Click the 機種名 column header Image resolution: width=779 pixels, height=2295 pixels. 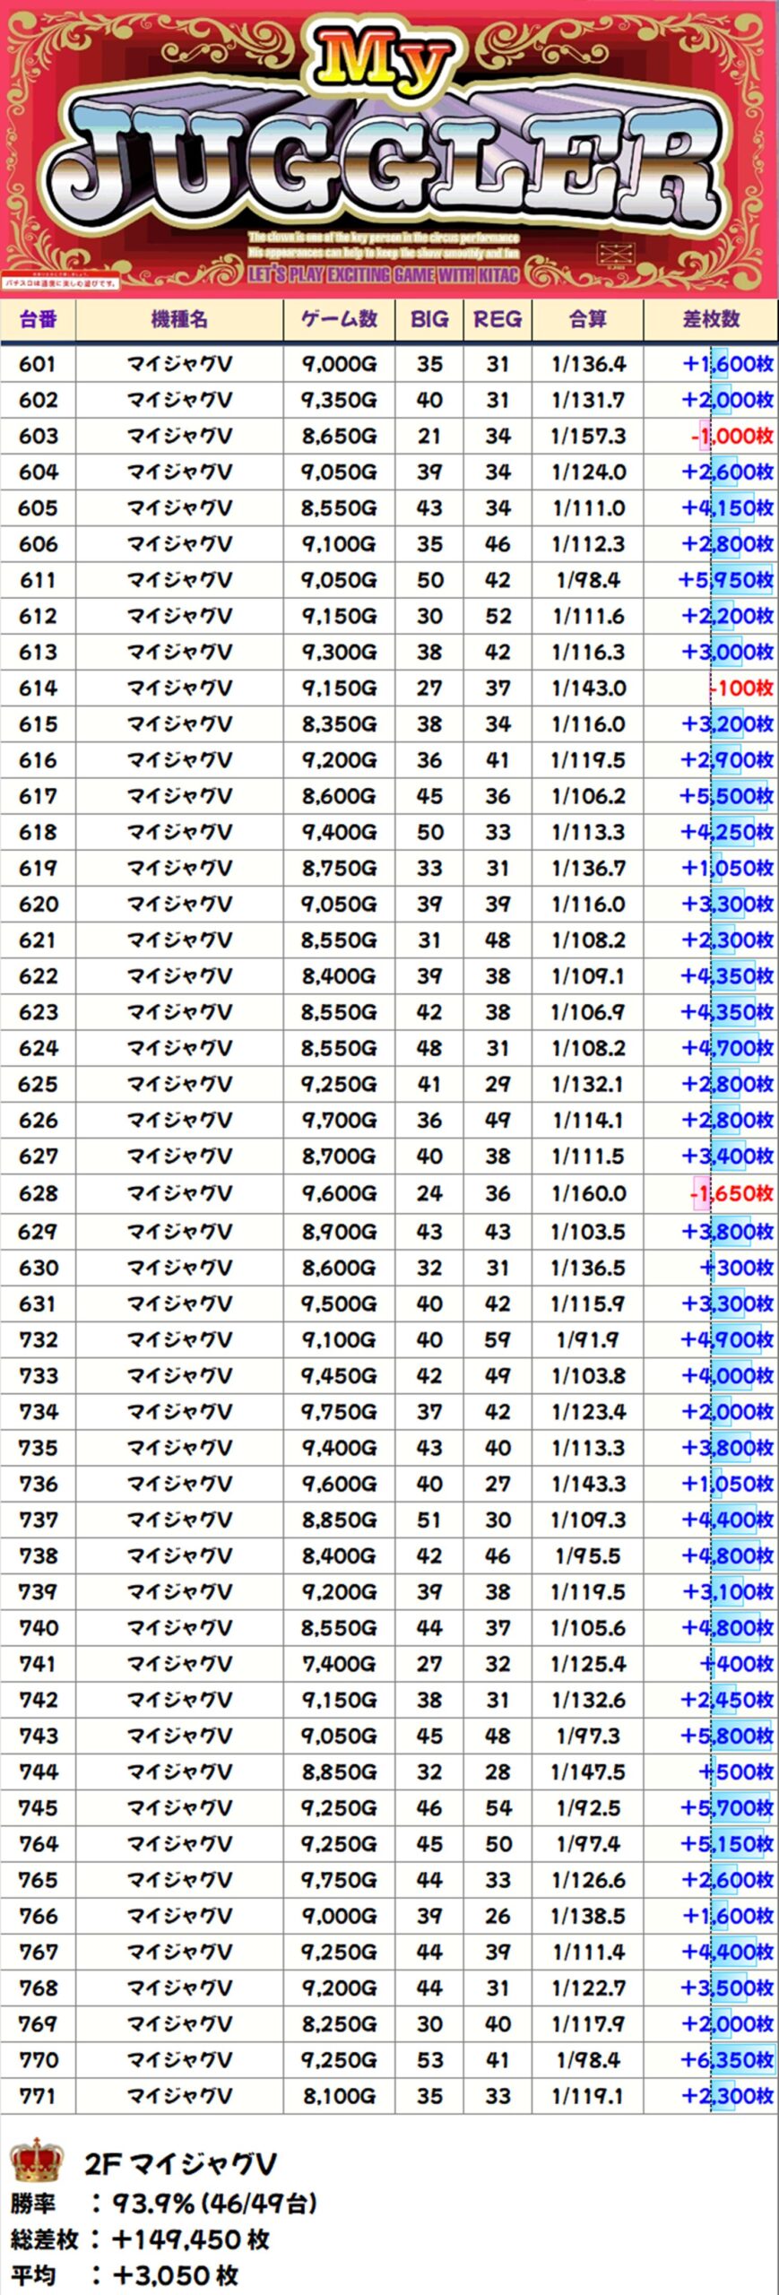pyautogui.click(x=179, y=319)
